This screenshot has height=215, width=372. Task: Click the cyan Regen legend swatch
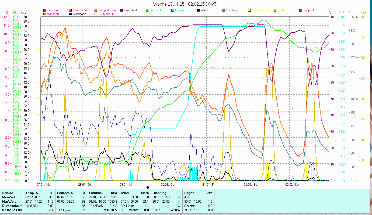coord(173,10)
